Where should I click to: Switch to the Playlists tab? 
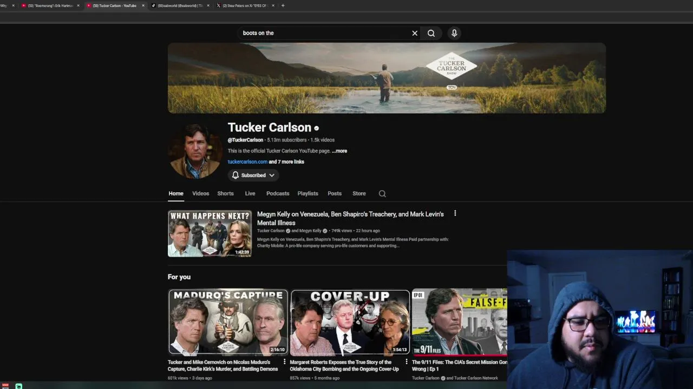coord(308,193)
